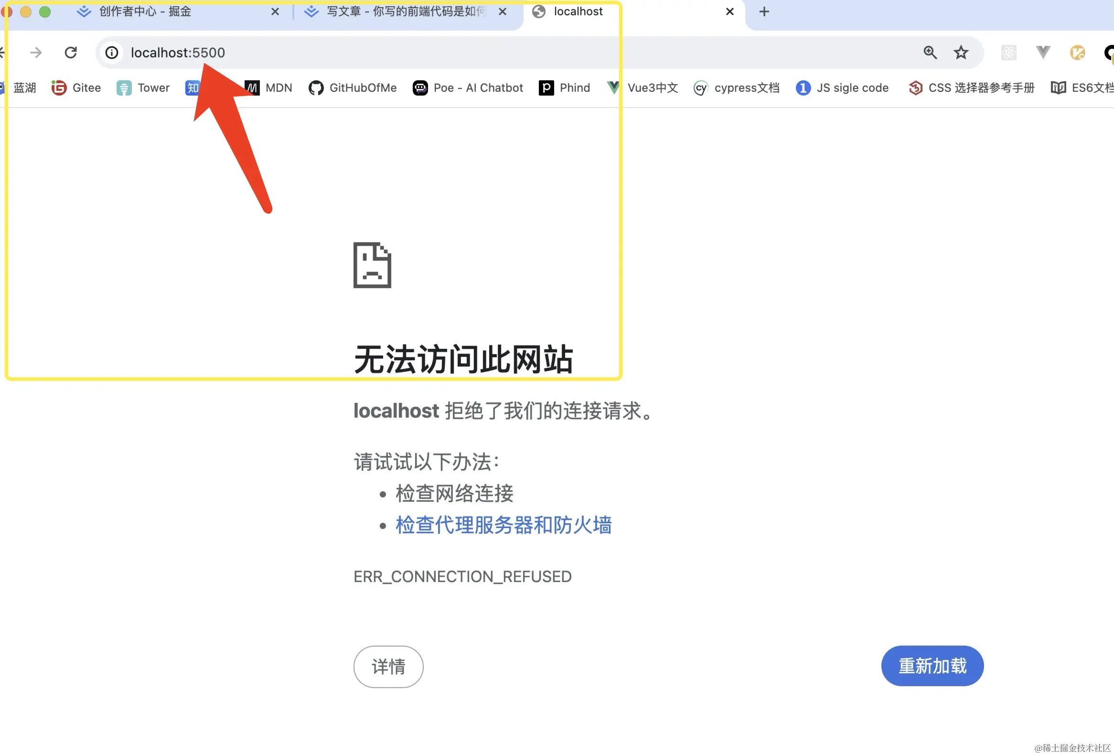1114x756 pixels.
Task: Reload the page with the refresh icon
Action: point(71,52)
